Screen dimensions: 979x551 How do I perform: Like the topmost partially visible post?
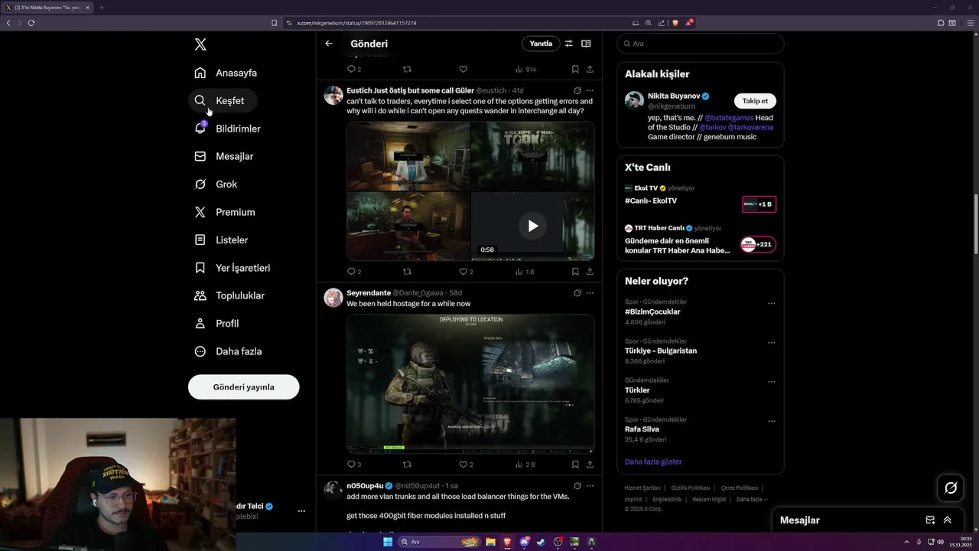[463, 69]
